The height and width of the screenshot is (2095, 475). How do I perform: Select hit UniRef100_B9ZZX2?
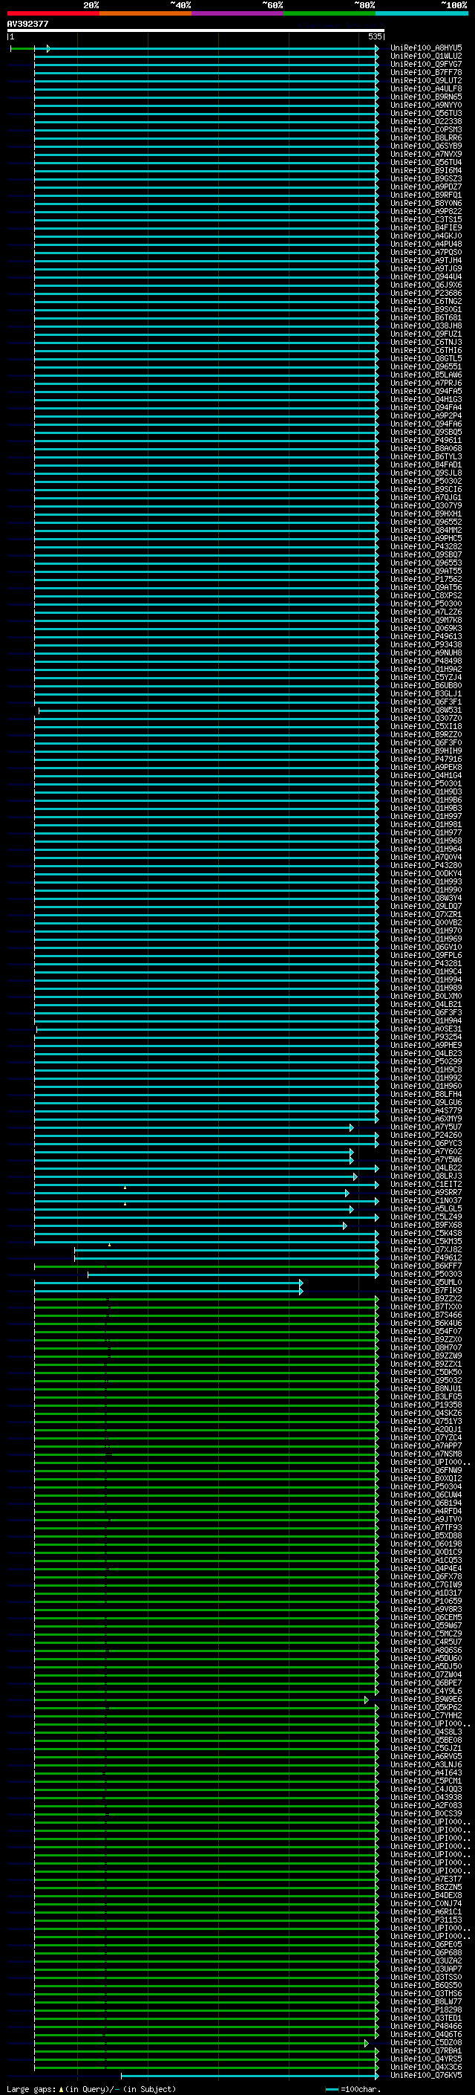coord(426,1298)
